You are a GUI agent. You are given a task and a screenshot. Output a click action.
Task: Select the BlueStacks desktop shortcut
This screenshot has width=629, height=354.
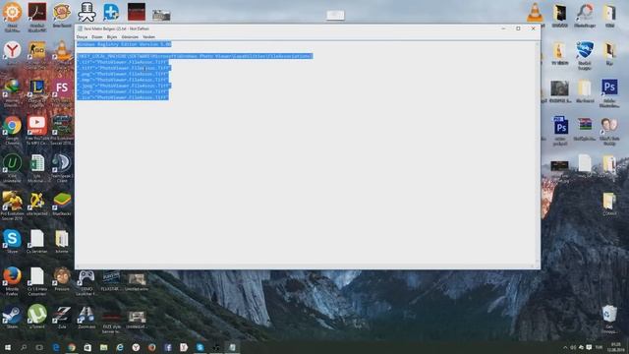[x=62, y=204]
